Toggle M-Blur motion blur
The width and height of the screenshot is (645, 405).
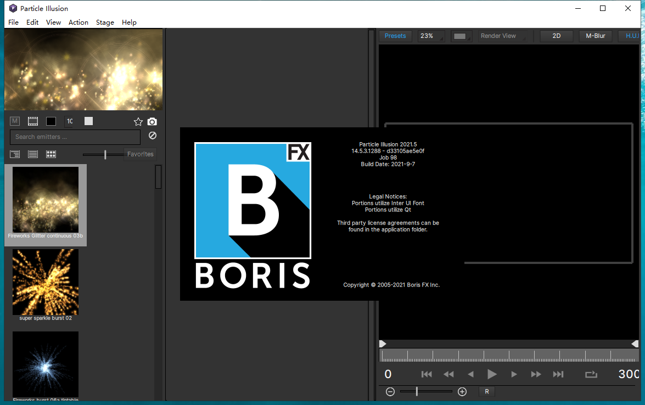tap(595, 36)
